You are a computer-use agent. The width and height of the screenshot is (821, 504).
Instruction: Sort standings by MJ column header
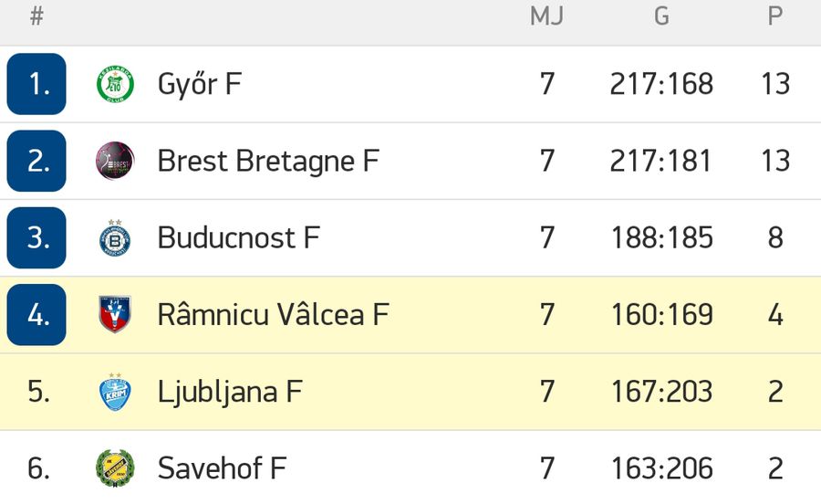pyautogui.click(x=546, y=16)
